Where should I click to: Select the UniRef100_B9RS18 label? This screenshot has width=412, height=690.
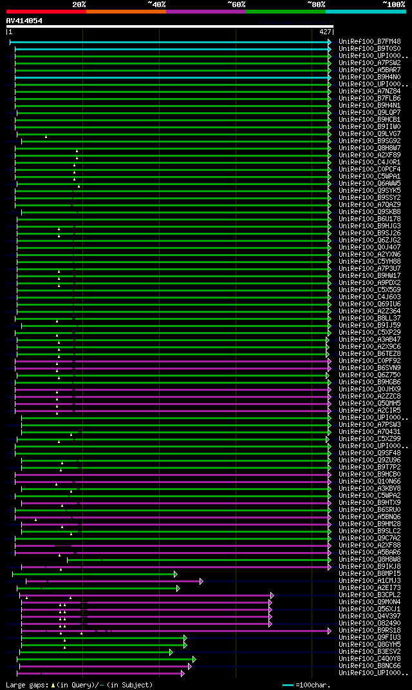(x=370, y=631)
